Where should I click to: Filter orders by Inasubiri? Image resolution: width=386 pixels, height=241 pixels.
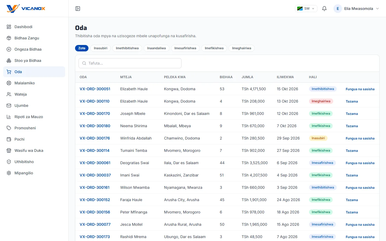[x=101, y=48]
